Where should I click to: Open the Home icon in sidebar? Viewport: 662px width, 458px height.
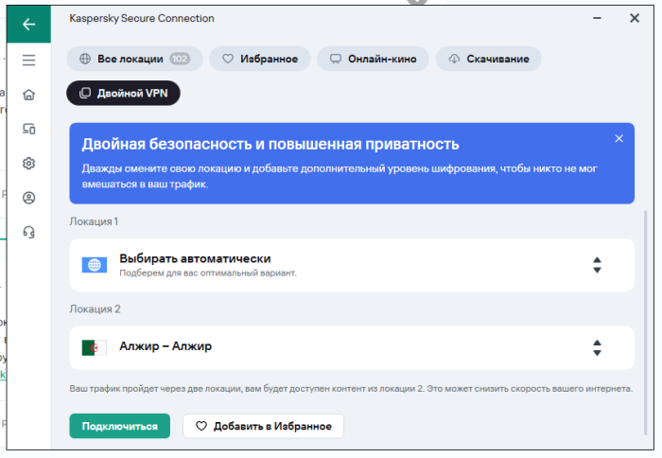tap(28, 95)
